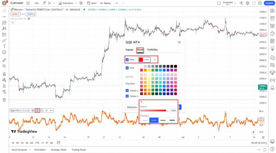Open the Alert button

coord(92,3)
